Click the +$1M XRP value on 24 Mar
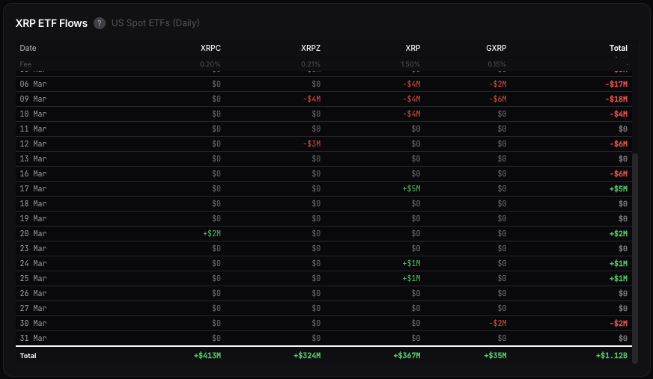The image size is (653, 379). [411, 263]
